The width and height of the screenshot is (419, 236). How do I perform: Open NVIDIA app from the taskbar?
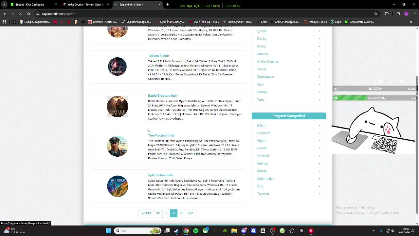coord(225,231)
